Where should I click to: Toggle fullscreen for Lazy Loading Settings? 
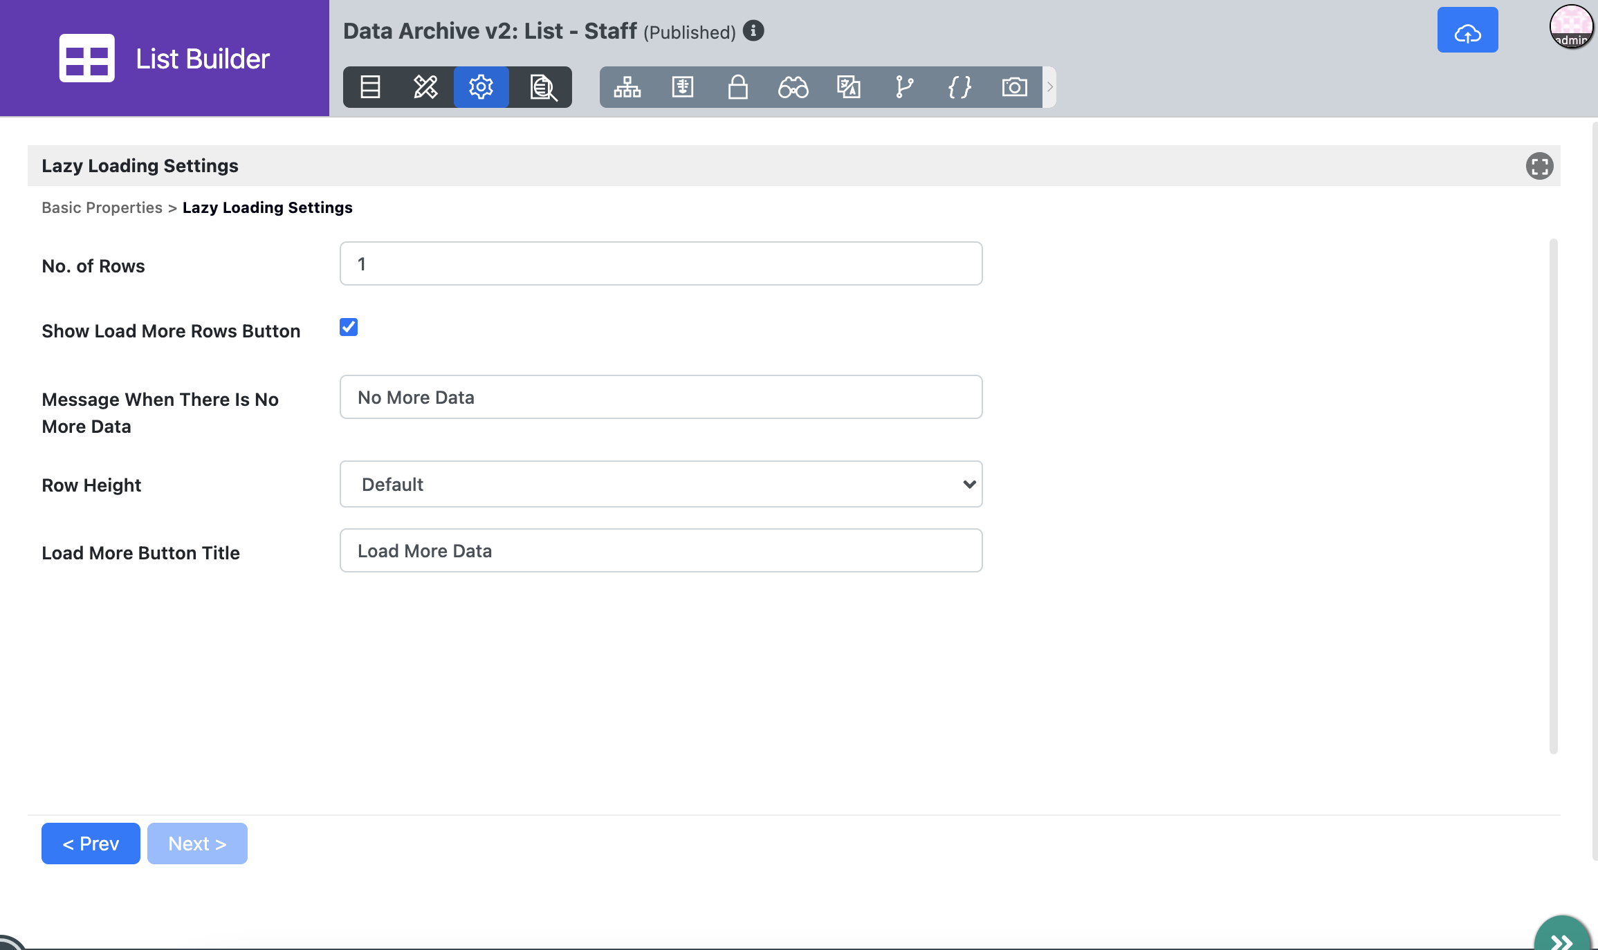click(1539, 166)
